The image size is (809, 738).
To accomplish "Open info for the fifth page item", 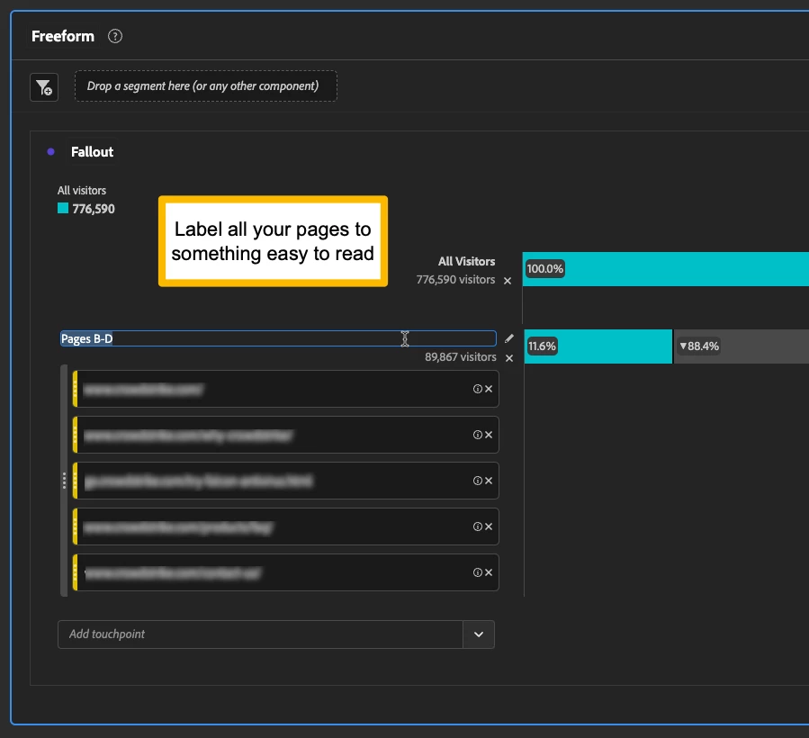I will (x=478, y=572).
